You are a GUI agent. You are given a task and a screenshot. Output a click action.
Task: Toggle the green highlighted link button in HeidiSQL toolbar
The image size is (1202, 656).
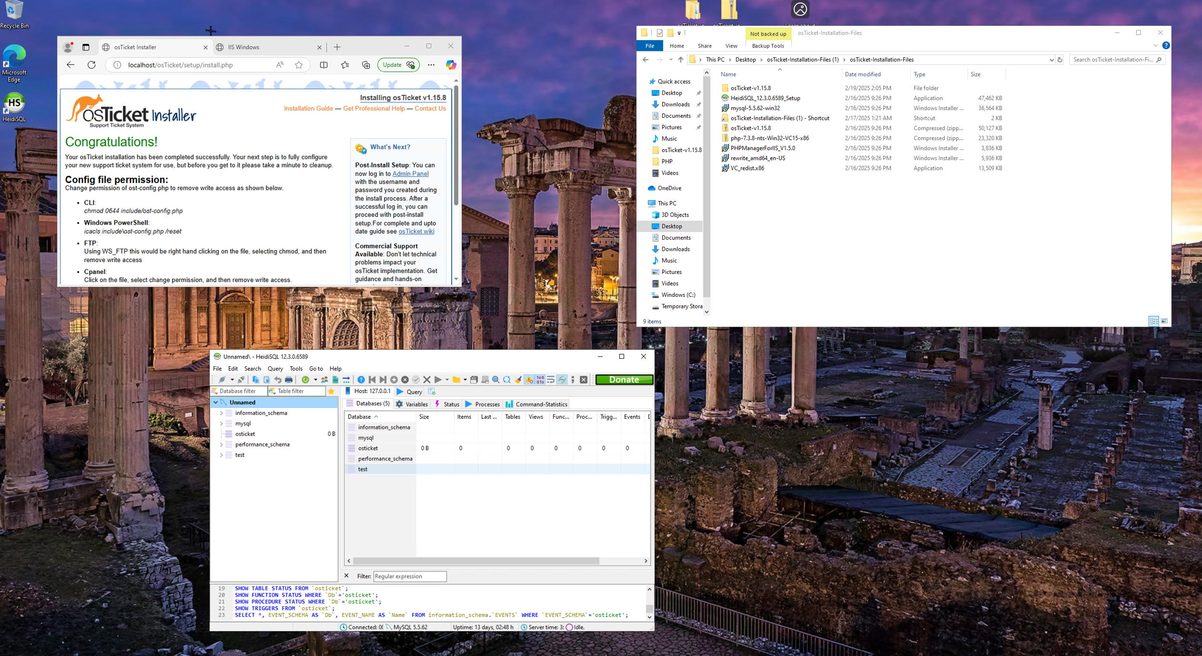pyautogui.click(x=562, y=380)
